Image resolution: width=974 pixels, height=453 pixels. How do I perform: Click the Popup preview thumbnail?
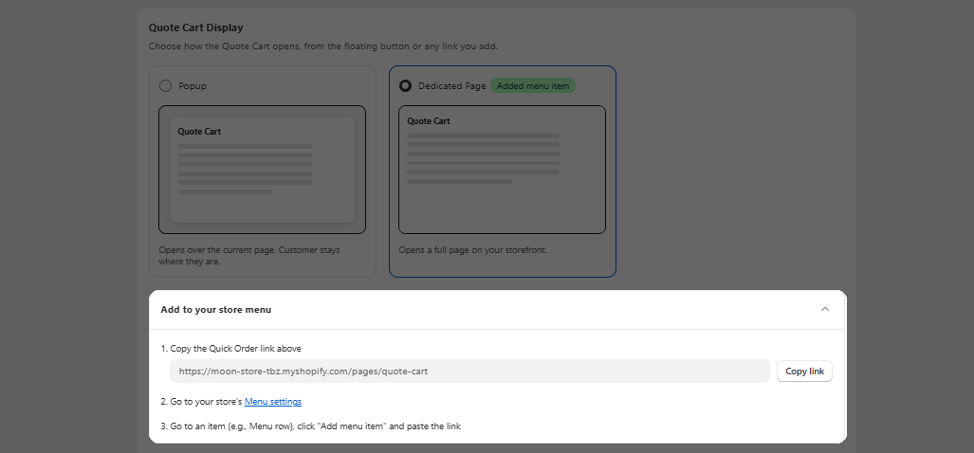point(262,170)
